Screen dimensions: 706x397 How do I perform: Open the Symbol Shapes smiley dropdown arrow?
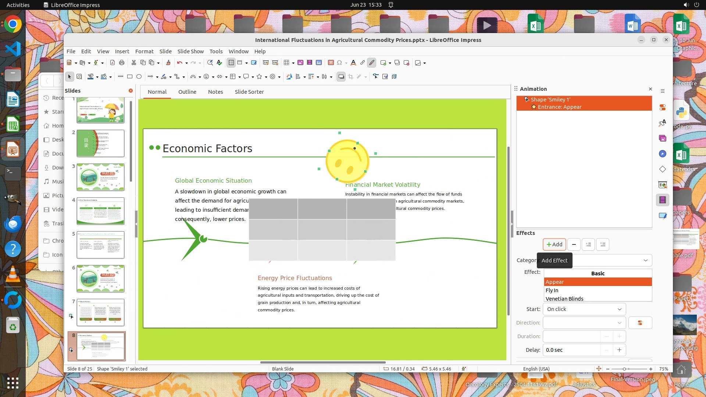click(213, 77)
